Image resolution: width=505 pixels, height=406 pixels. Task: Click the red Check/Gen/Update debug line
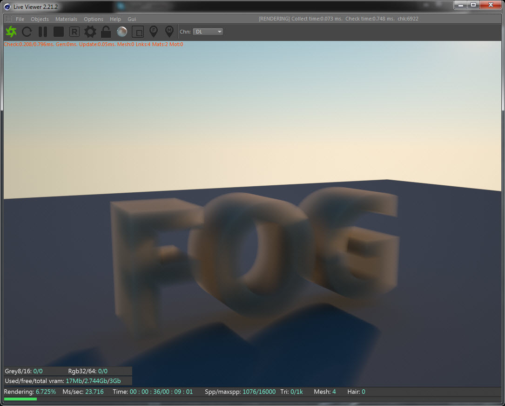tap(94, 45)
